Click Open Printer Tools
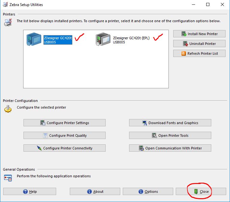Viewport: 230px width, 202px height. coord(170,136)
